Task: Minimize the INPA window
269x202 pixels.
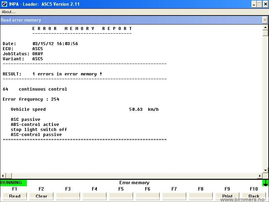Action: pos(254,4)
